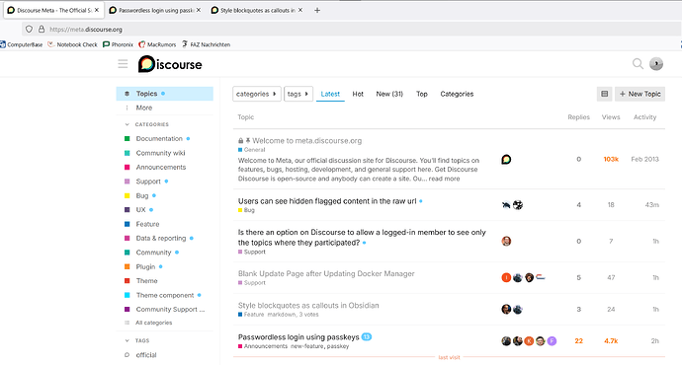
Task: Click read more on Welcome excerpt
Action: point(444,179)
